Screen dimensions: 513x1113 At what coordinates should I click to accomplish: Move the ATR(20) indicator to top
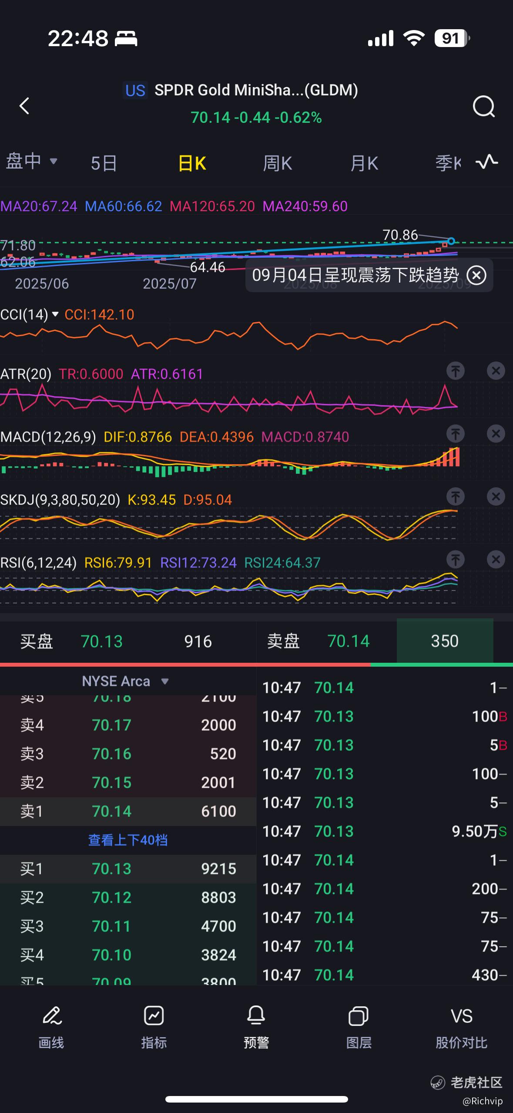[x=456, y=371]
